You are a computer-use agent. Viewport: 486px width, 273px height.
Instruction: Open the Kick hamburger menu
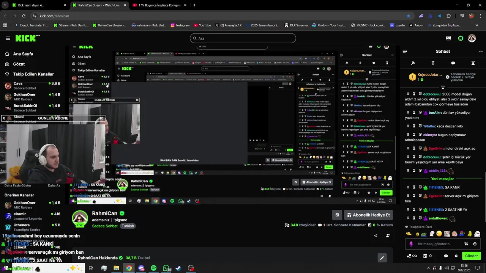pyautogui.click(x=8, y=38)
